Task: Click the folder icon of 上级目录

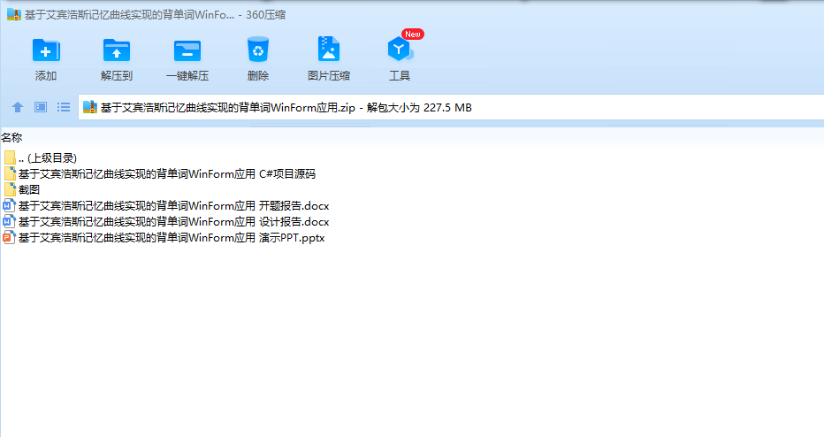Action: (9, 157)
